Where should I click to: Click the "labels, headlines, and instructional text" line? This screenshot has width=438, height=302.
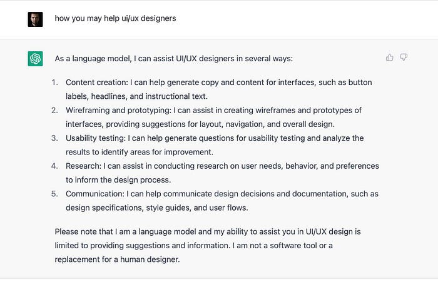[x=136, y=96]
